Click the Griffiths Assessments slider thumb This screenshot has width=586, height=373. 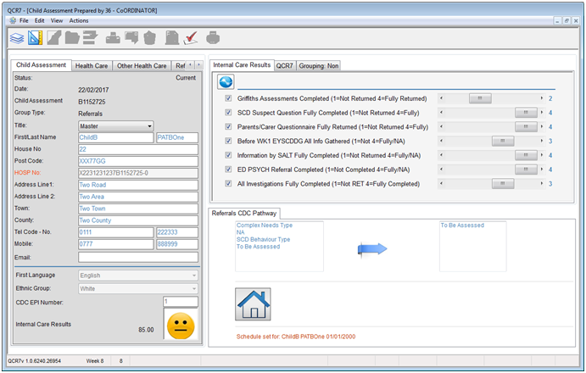pos(480,98)
